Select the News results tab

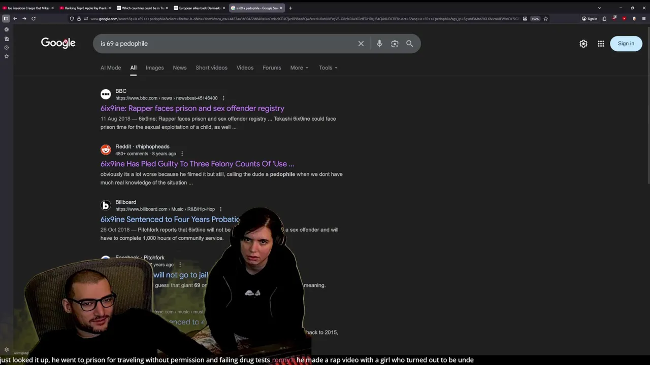180,67
